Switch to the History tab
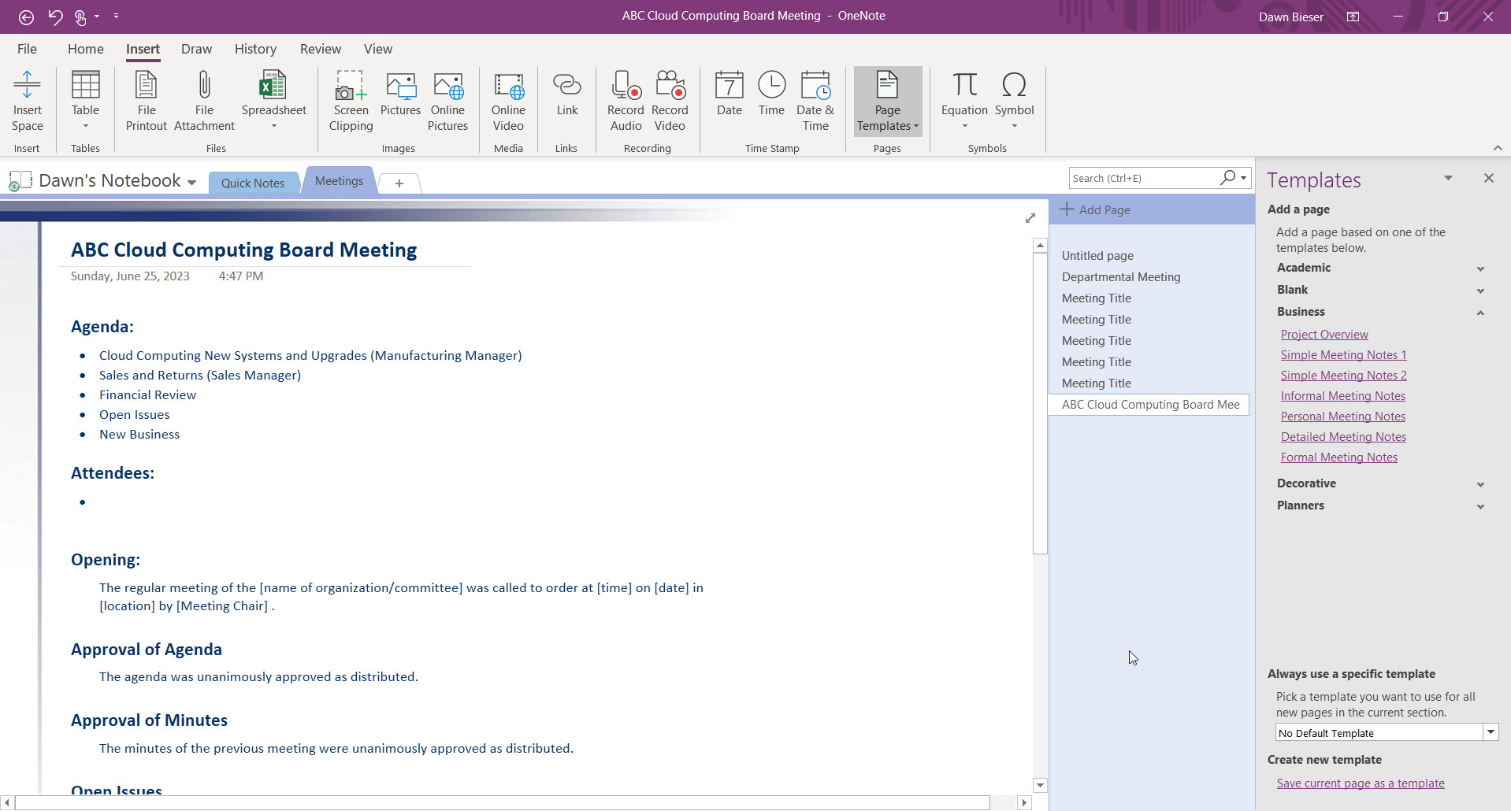This screenshot has height=811, width=1511. tap(255, 49)
